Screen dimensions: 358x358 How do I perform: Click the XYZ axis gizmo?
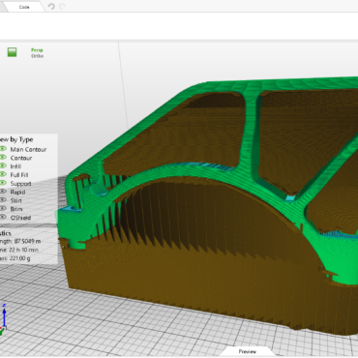click(4, 319)
